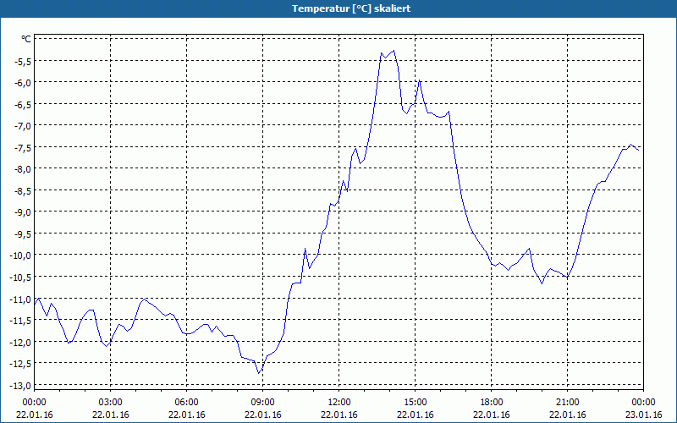Click the 00:00 time label above 22.01.16
Image resolution: width=677 pixels, height=423 pixels.
point(34,403)
